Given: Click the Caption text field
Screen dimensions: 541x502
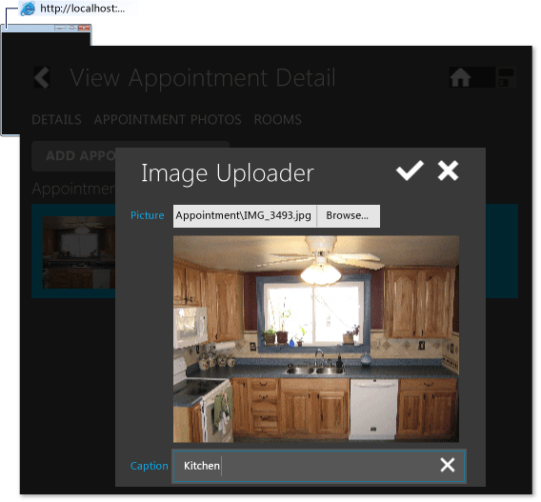Looking at the screenshot, I should [318, 466].
